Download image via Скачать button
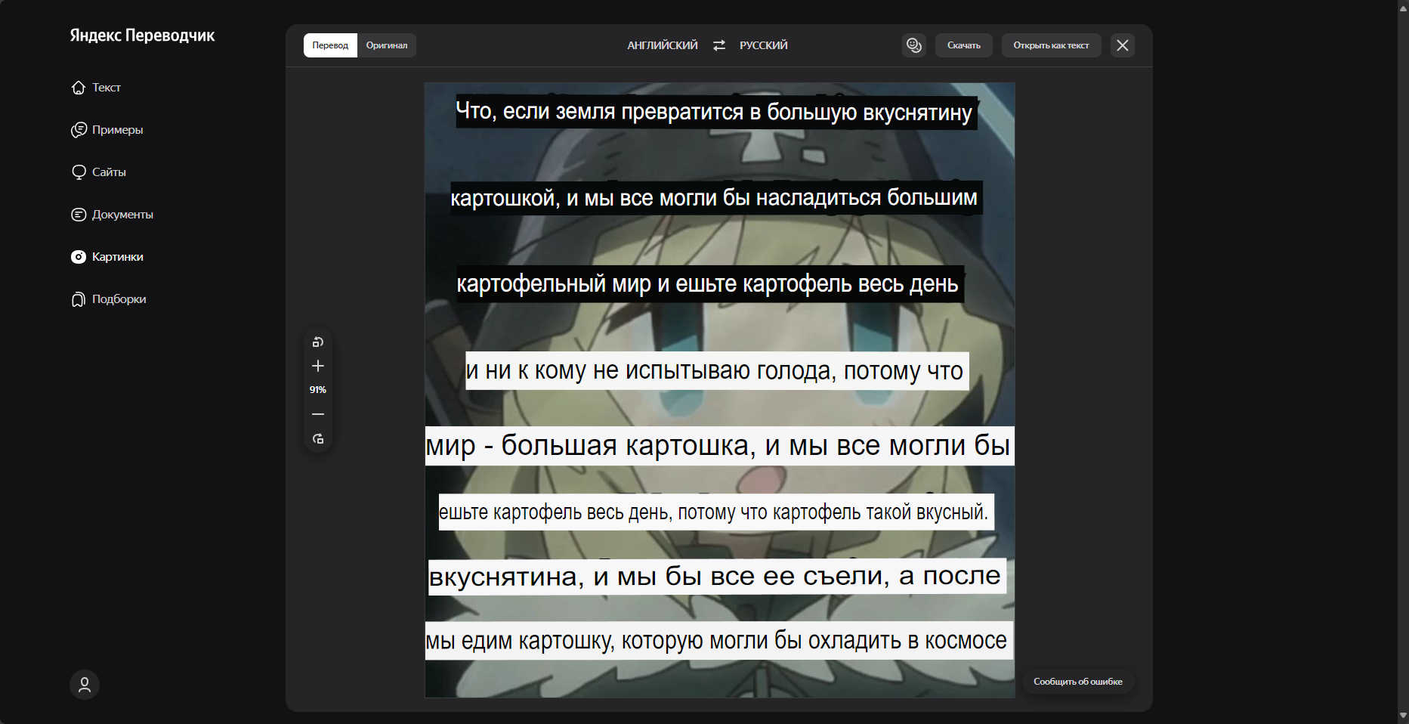 [x=964, y=45]
